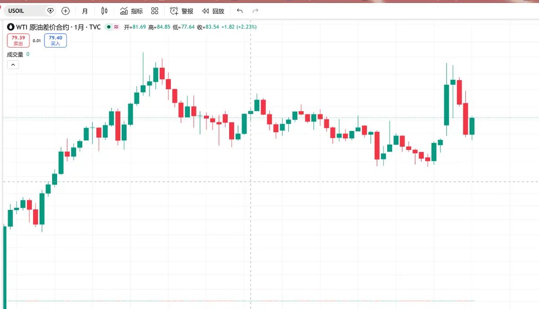Screen dimensions: 539x309
Task: Click the green market status dot
Action: [108, 27]
